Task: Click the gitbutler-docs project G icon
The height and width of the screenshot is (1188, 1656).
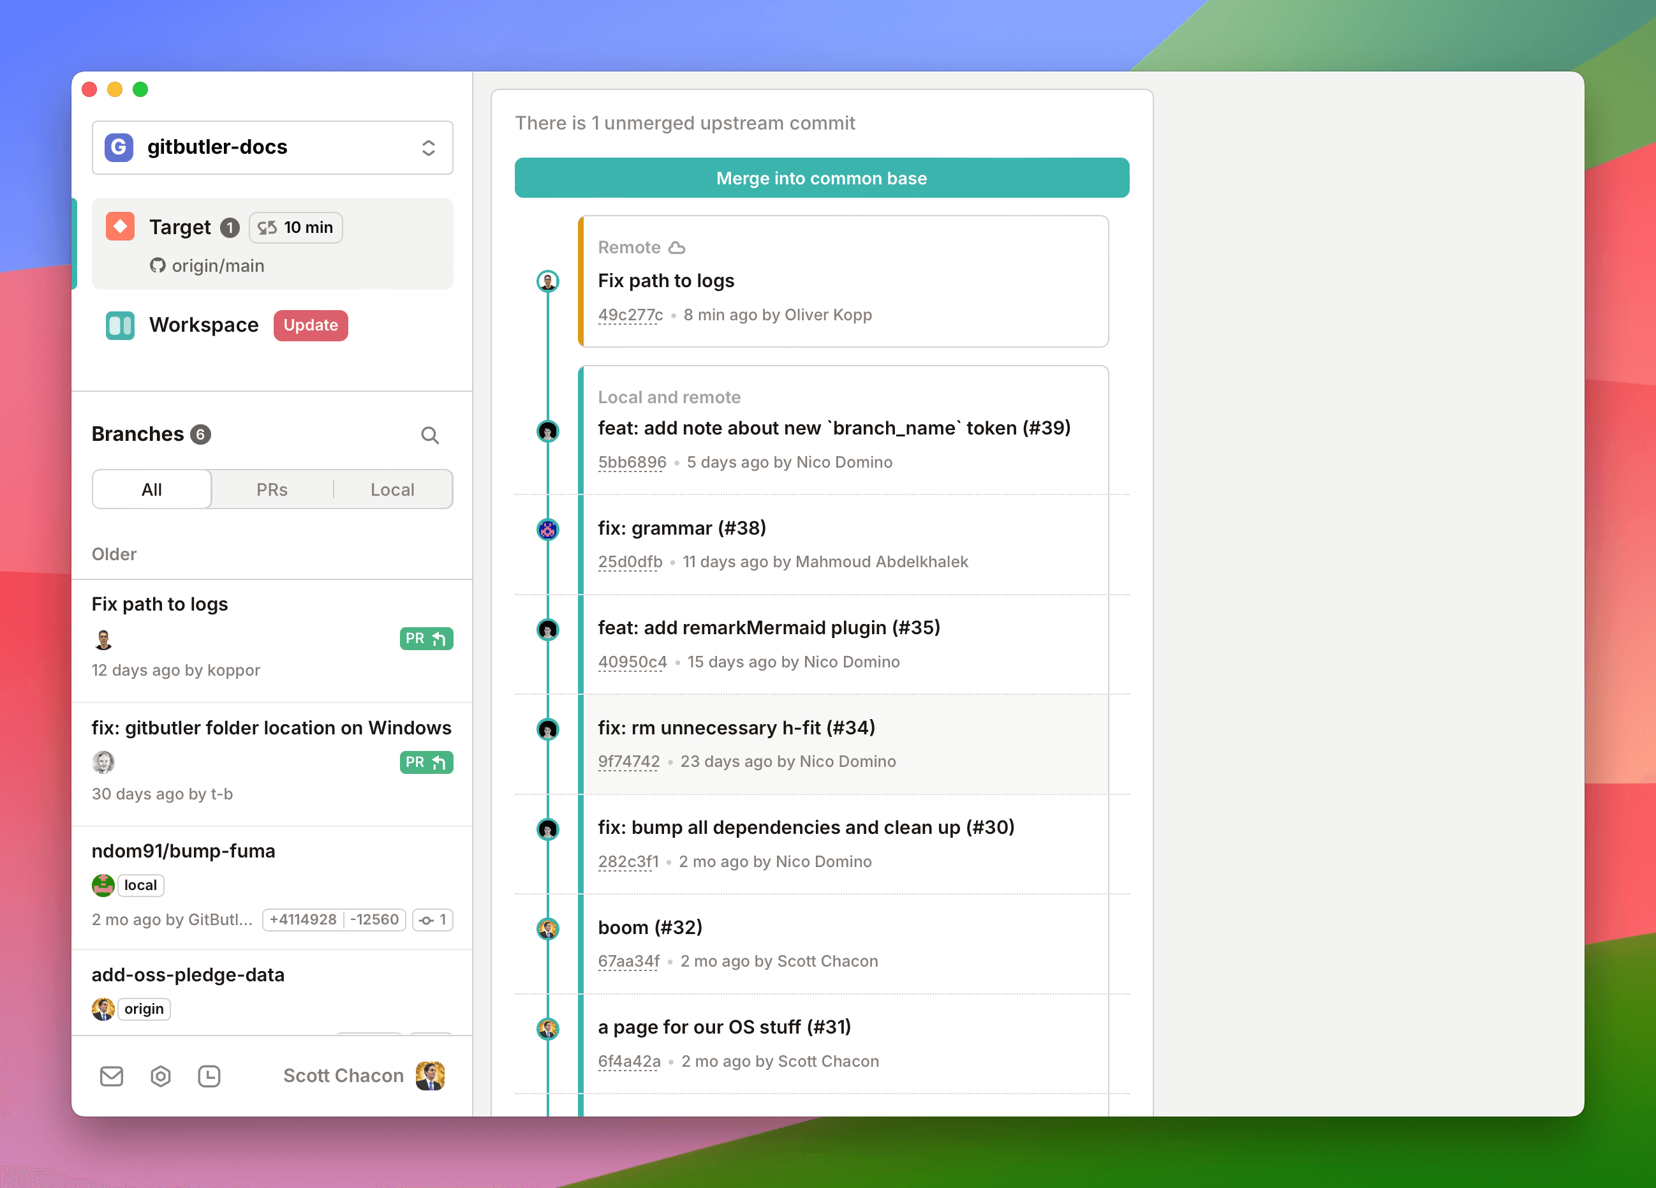Action: [119, 147]
